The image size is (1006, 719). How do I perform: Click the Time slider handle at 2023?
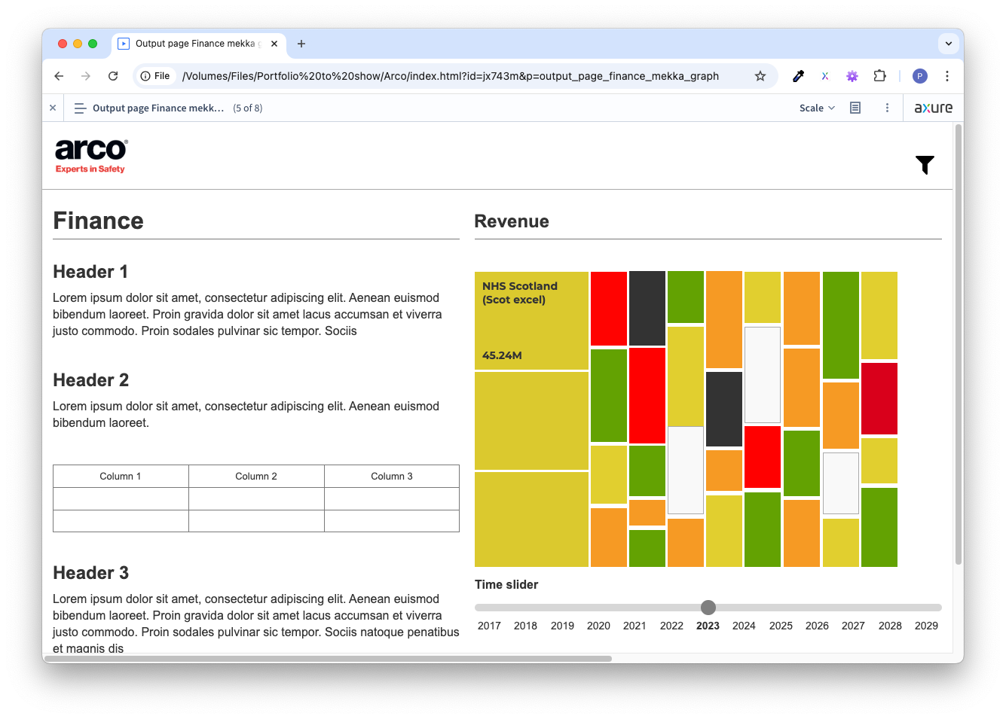point(708,608)
